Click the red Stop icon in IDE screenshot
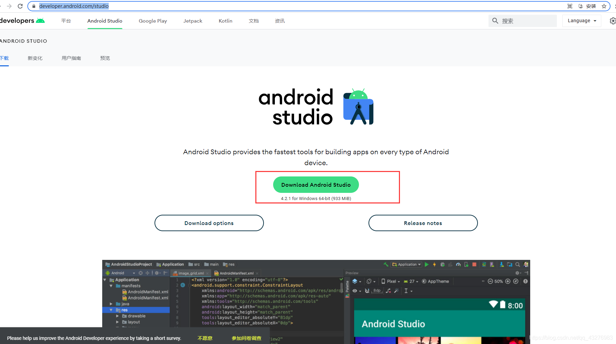616x344 pixels. pos(474,264)
